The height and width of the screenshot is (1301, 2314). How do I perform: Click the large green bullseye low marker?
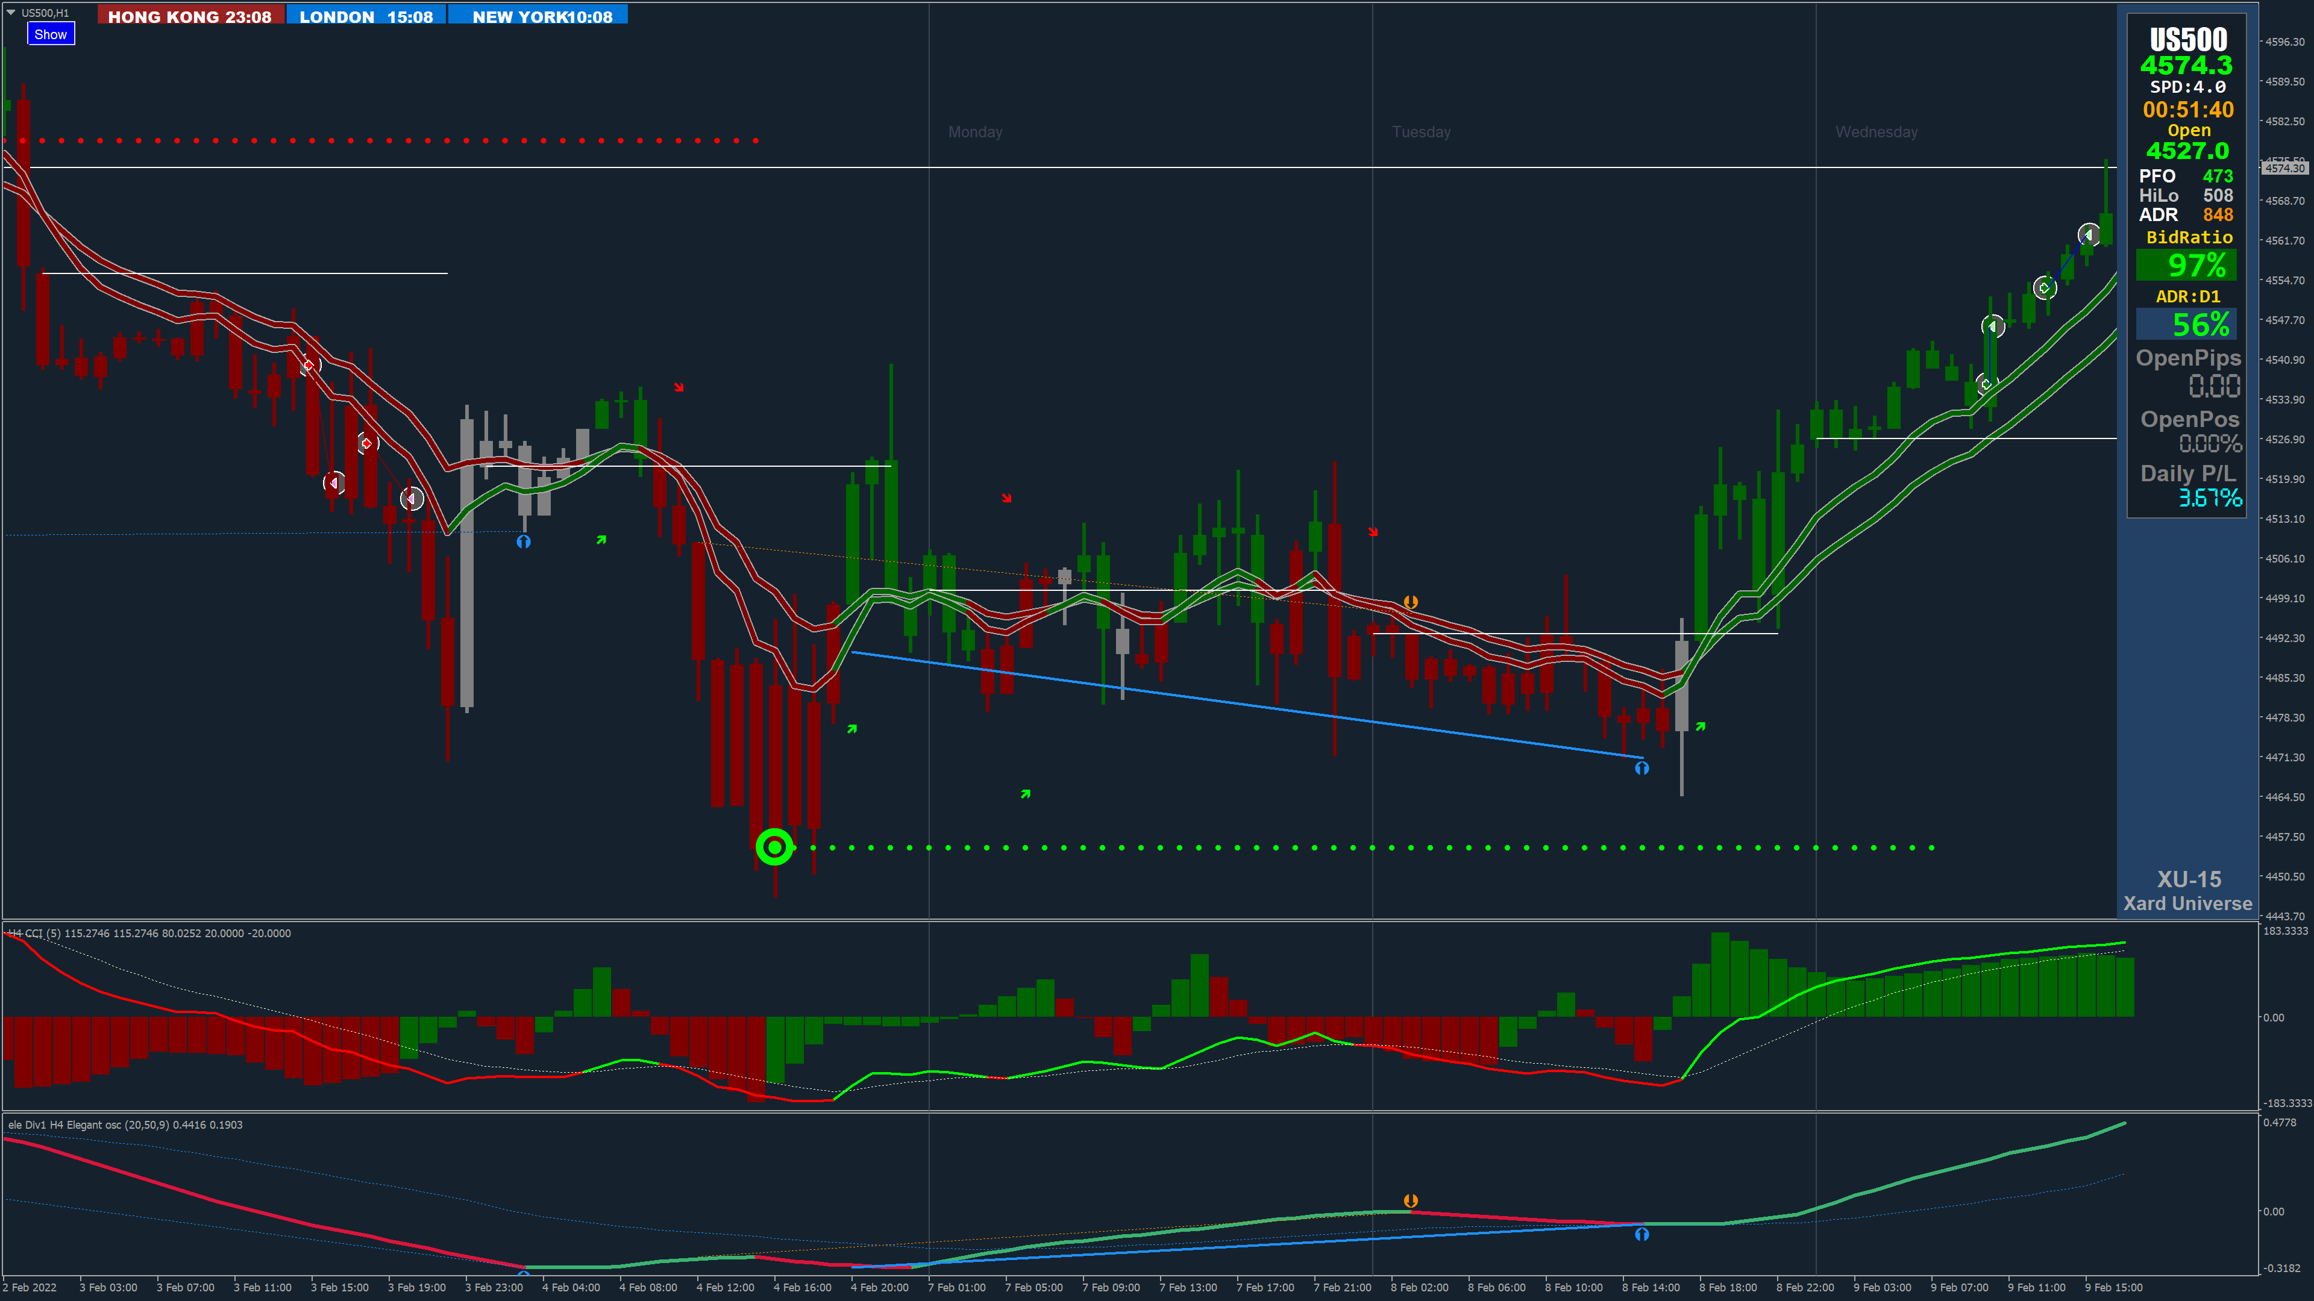coord(774,847)
